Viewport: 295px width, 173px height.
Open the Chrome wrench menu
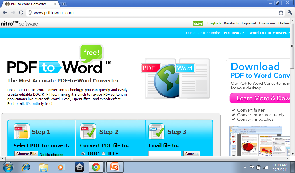[290, 13]
